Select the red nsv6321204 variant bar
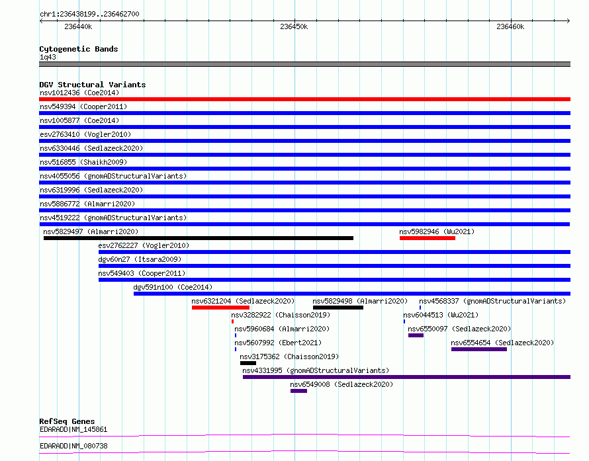Screen dimensions: 589x461 click(x=220, y=308)
